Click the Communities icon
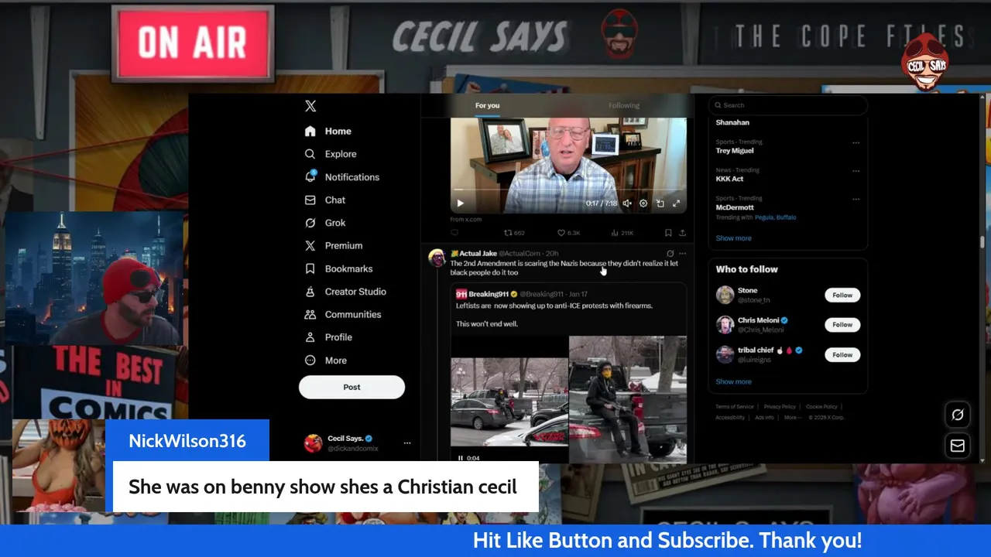This screenshot has width=991, height=557. [310, 315]
